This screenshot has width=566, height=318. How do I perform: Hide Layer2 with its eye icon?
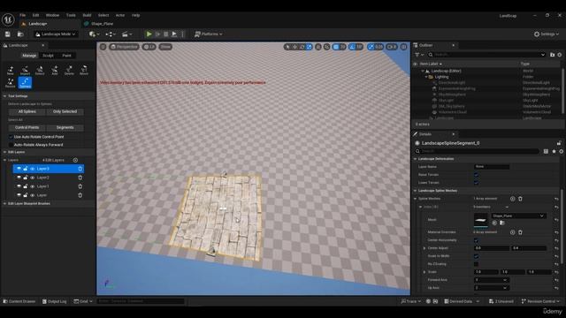coord(32,178)
